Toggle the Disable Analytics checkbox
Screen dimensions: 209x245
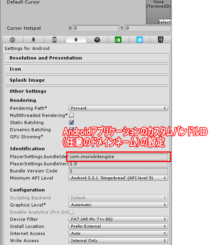71,212
